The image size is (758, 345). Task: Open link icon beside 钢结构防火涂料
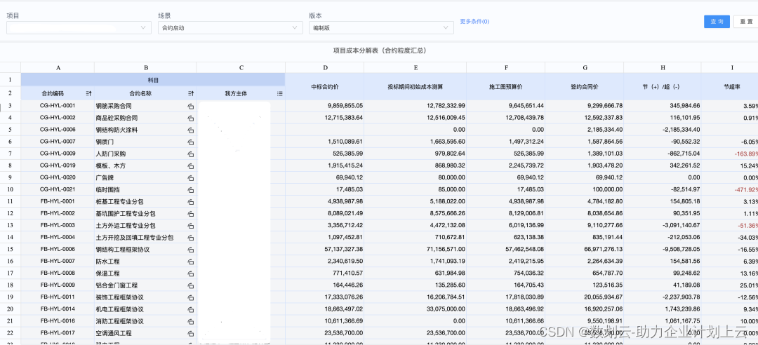190,130
